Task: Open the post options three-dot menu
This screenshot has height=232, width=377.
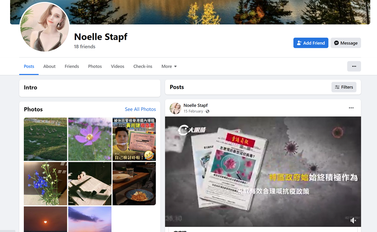Action: tap(351, 108)
